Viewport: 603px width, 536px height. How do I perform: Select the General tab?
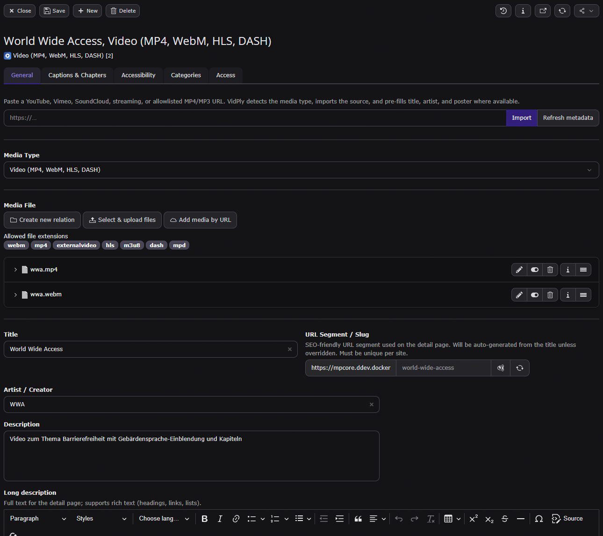(x=22, y=75)
